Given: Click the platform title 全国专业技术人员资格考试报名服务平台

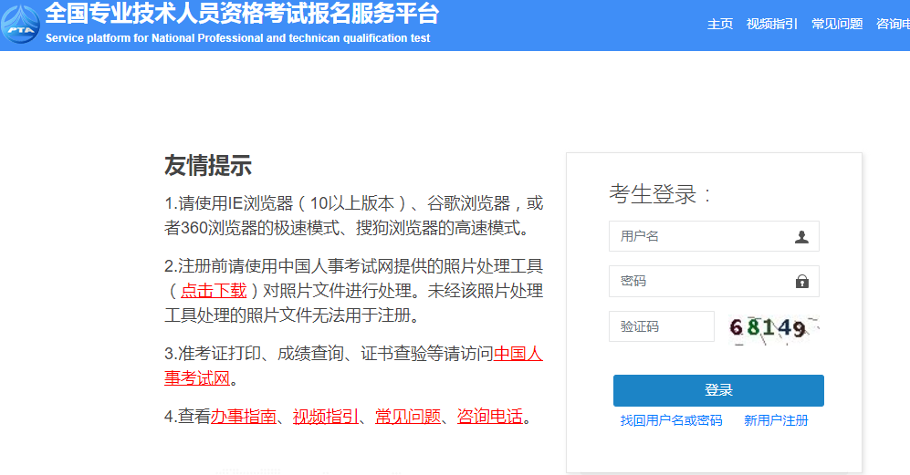Looking at the screenshot, I should point(242,14).
